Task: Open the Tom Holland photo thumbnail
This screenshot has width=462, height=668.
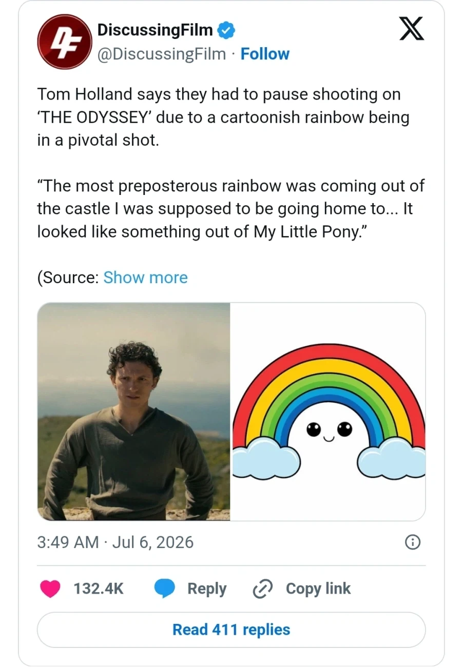Action: 134,411
